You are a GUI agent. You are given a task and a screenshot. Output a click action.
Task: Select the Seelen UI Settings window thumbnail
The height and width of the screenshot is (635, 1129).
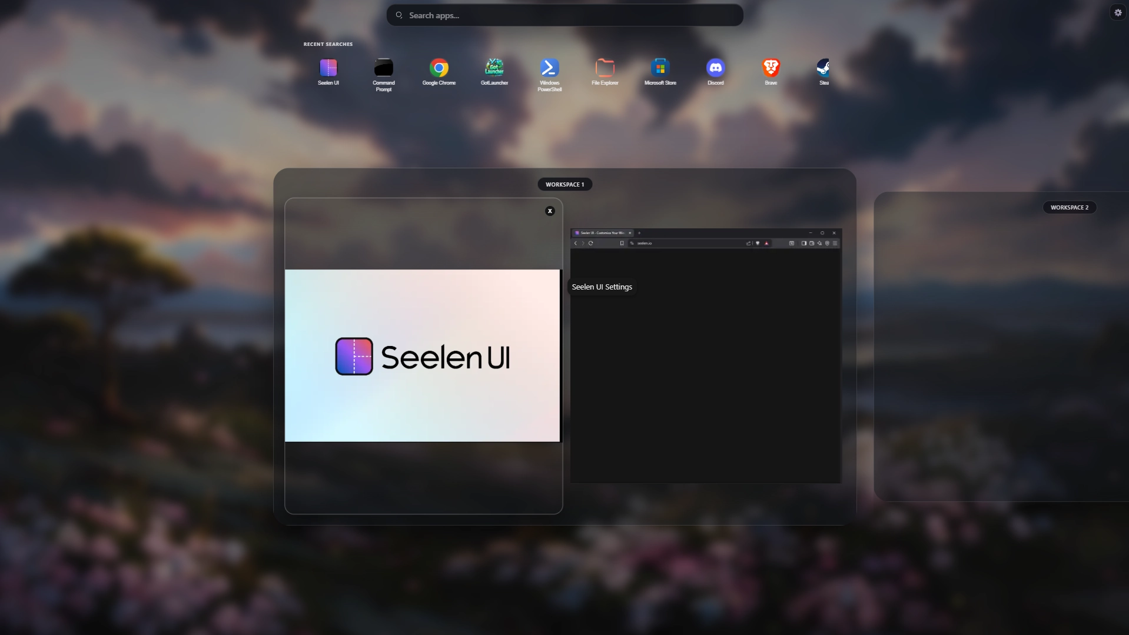point(423,355)
